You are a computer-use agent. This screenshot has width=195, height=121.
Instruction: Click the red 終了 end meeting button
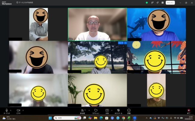pyautogui.click(x=189, y=111)
